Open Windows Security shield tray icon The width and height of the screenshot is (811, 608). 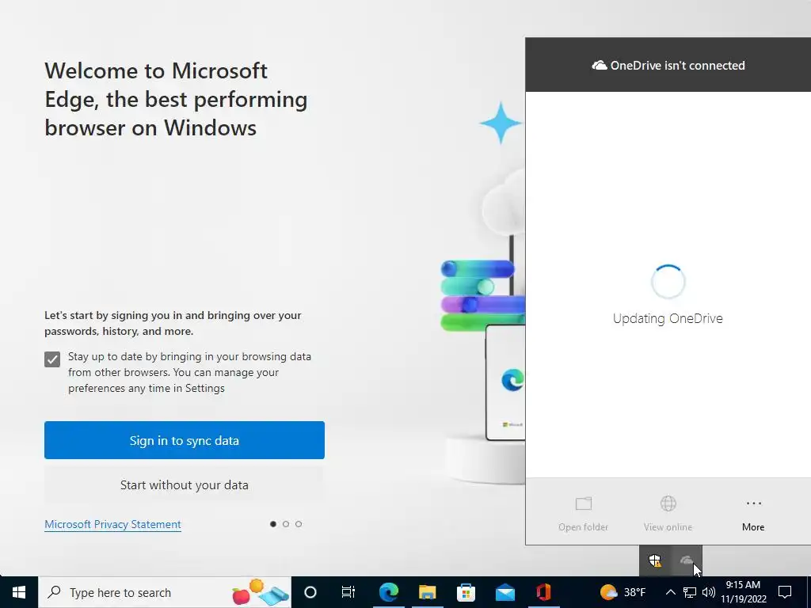click(x=655, y=560)
